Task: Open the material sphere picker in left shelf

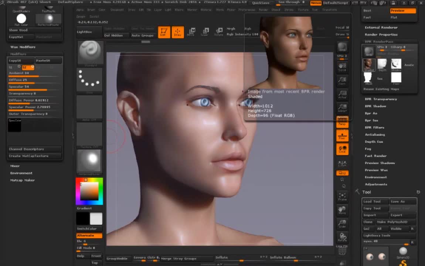Action: pyautogui.click(x=89, y=162)
